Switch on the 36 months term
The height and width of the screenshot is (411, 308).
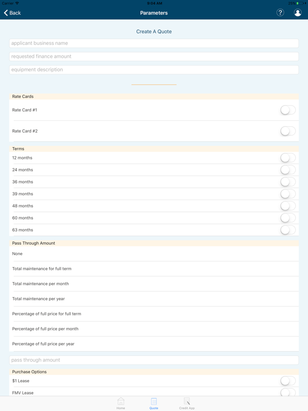(288, 182)
